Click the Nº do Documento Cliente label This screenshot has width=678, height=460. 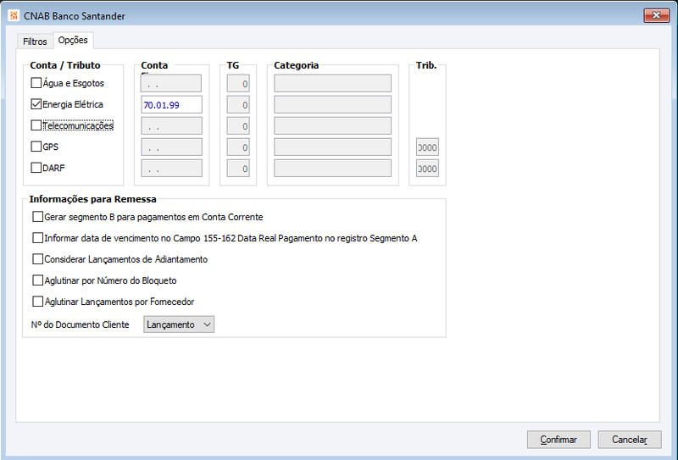80,324
